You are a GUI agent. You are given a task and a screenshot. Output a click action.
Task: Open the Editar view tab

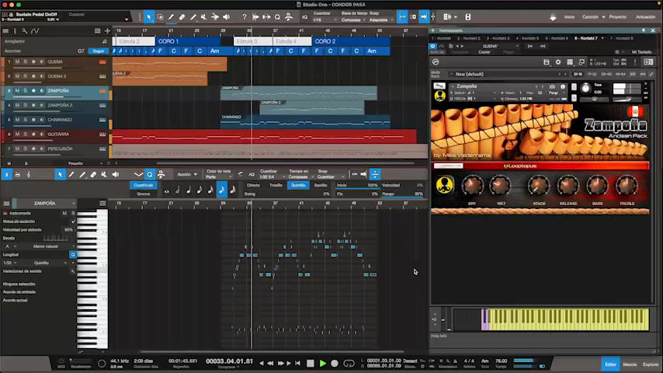610,364
